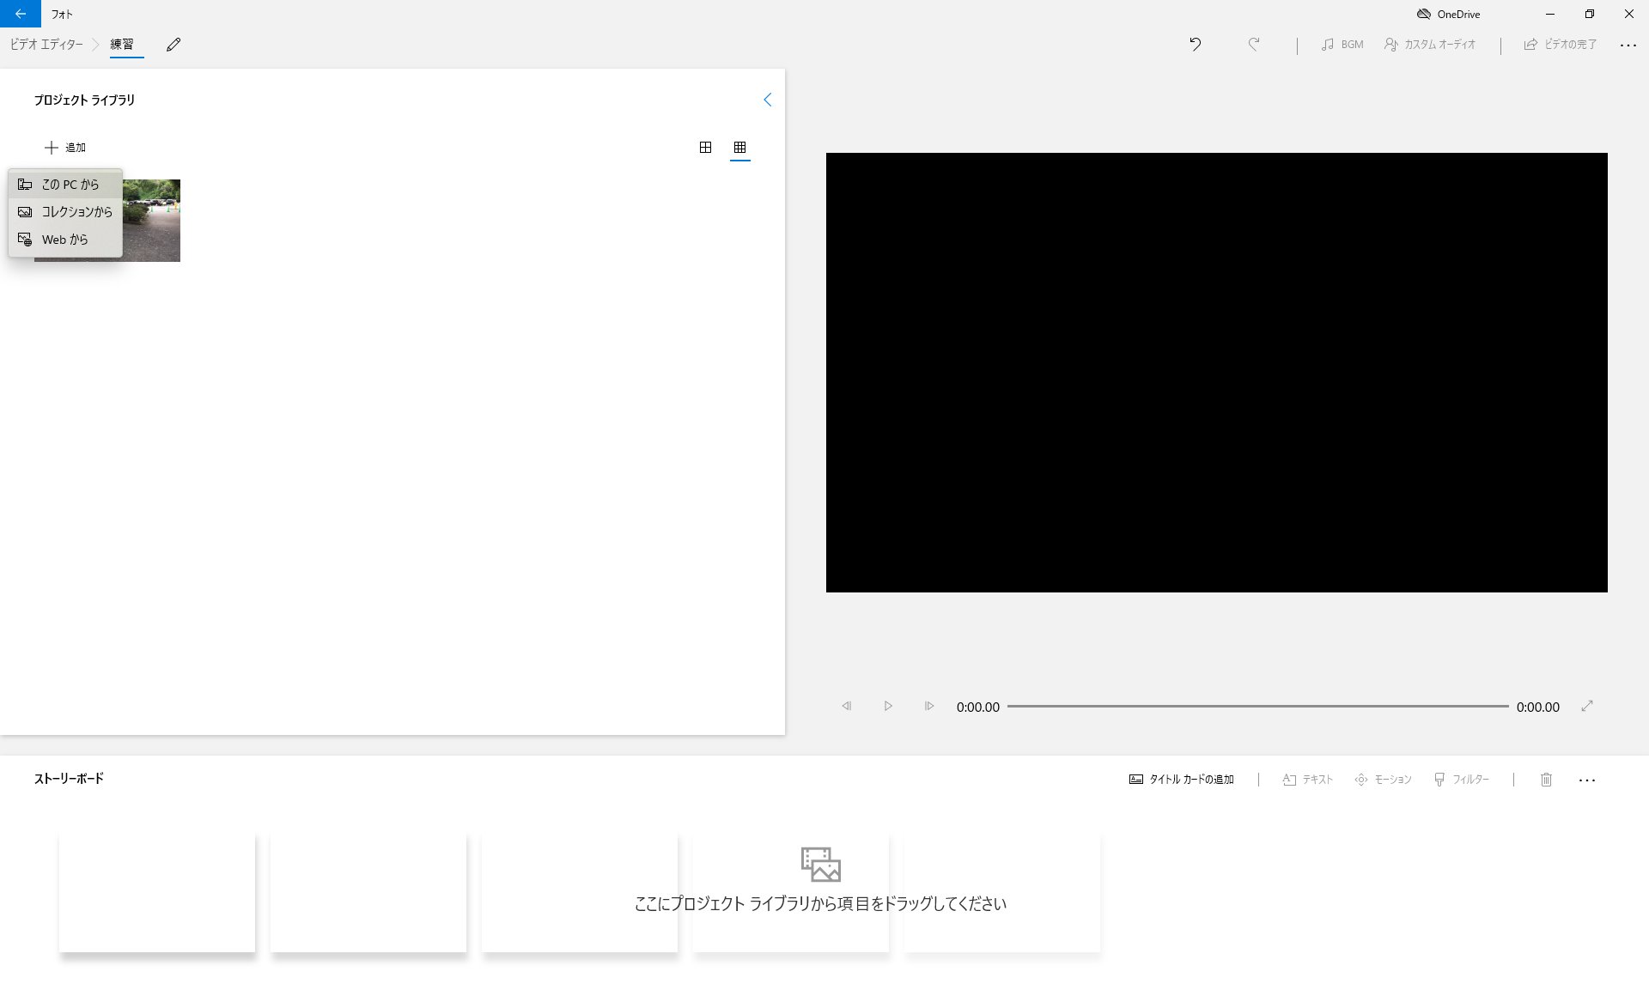The image size is (1649, 996).
Task: Step back one frame in the preview
Action: coord(846,707)
